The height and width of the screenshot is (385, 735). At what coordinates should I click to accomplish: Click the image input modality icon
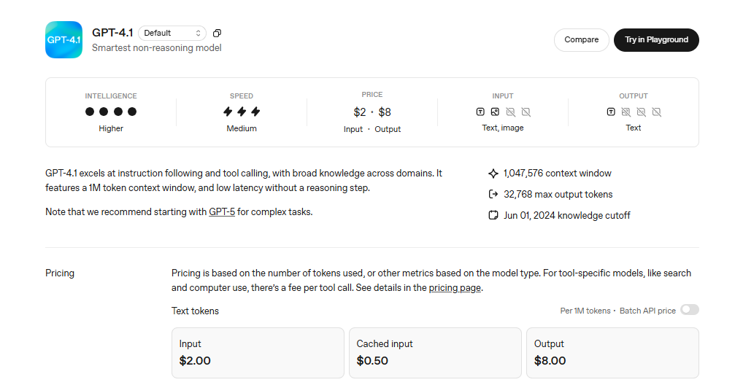(495, 112)
